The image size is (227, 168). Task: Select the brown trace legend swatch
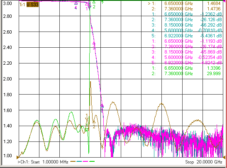pos(73,161)
